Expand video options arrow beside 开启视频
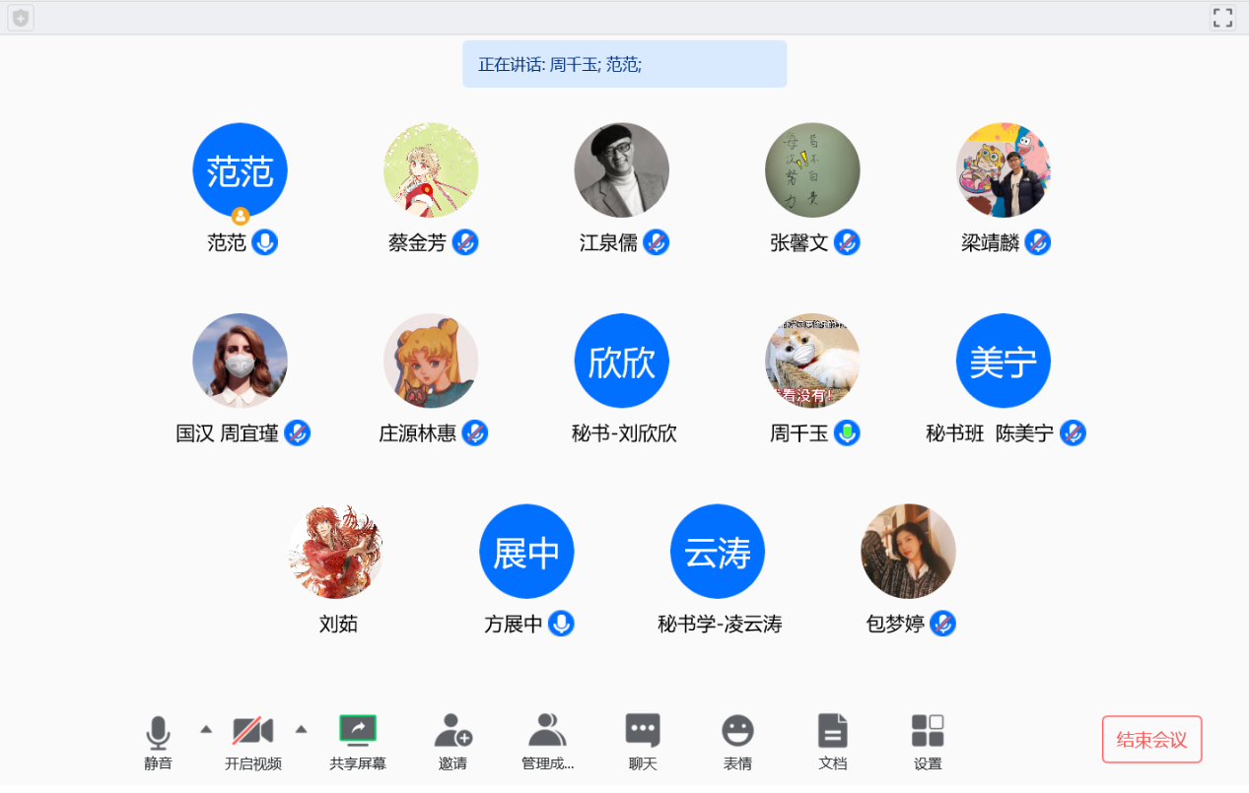 (302, 729)
